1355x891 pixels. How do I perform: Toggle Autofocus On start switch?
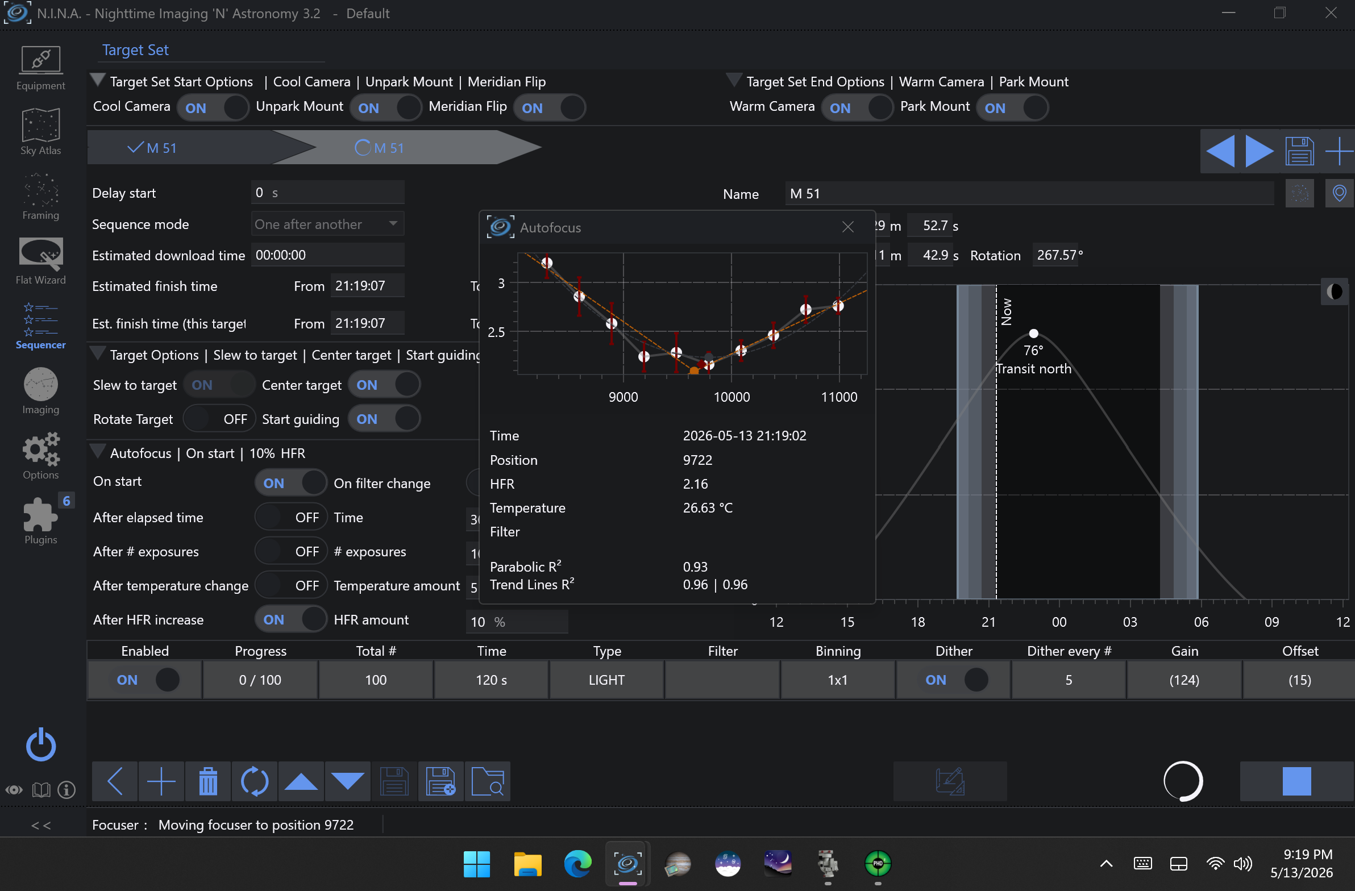[x=291, y=483]
